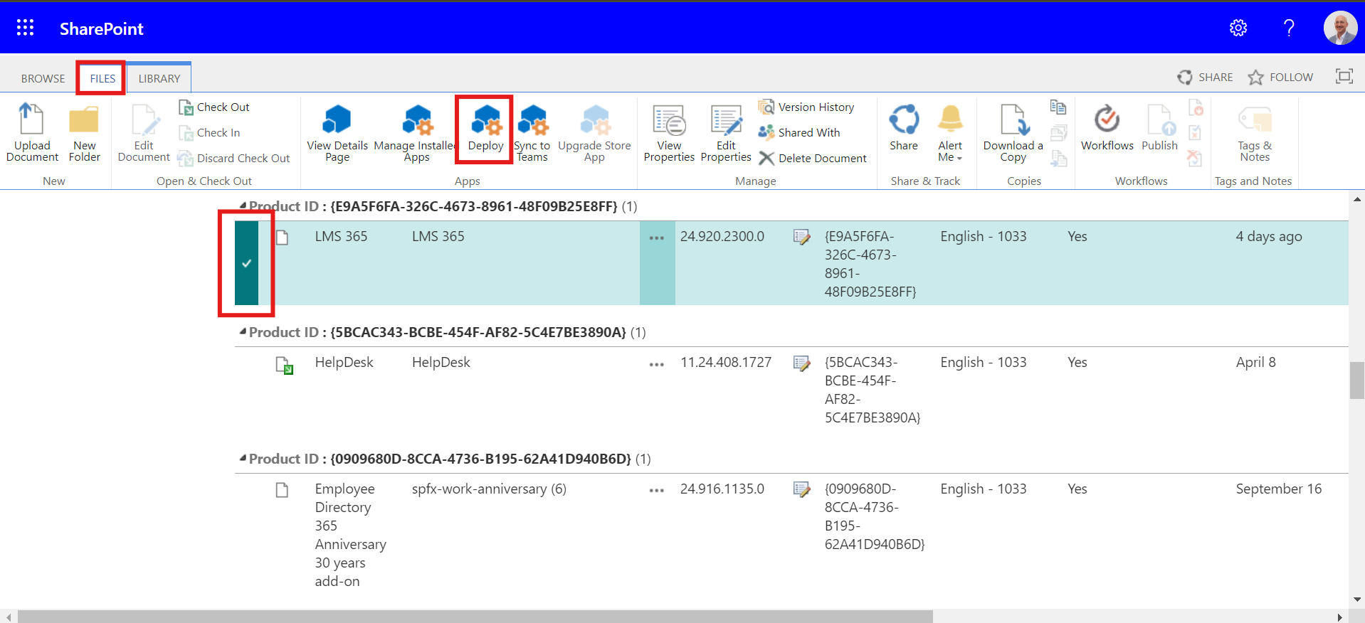Click Upgrade Store App
Viewport: 1365px width, 623px height.
pyautogui.click(x=594, y=133)
